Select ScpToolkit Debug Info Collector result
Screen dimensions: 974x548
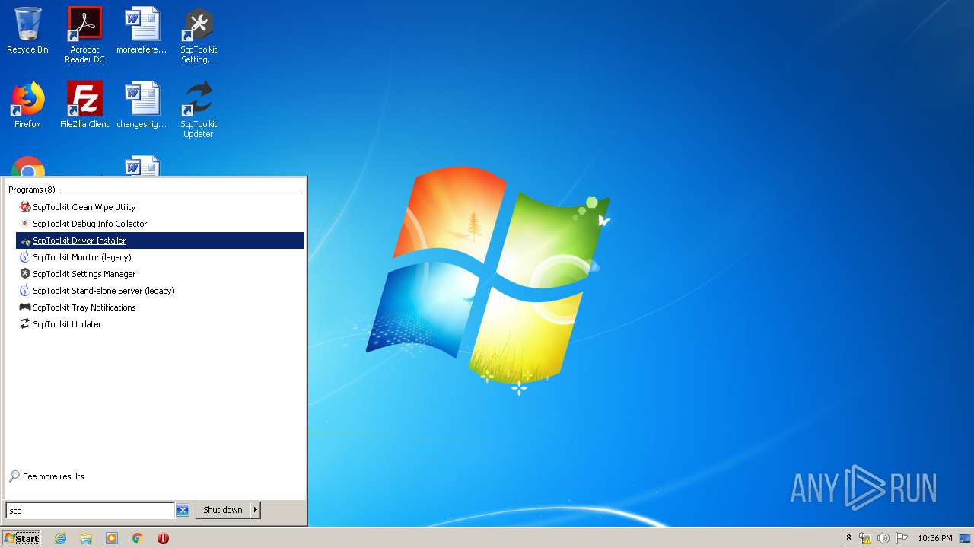160,224
